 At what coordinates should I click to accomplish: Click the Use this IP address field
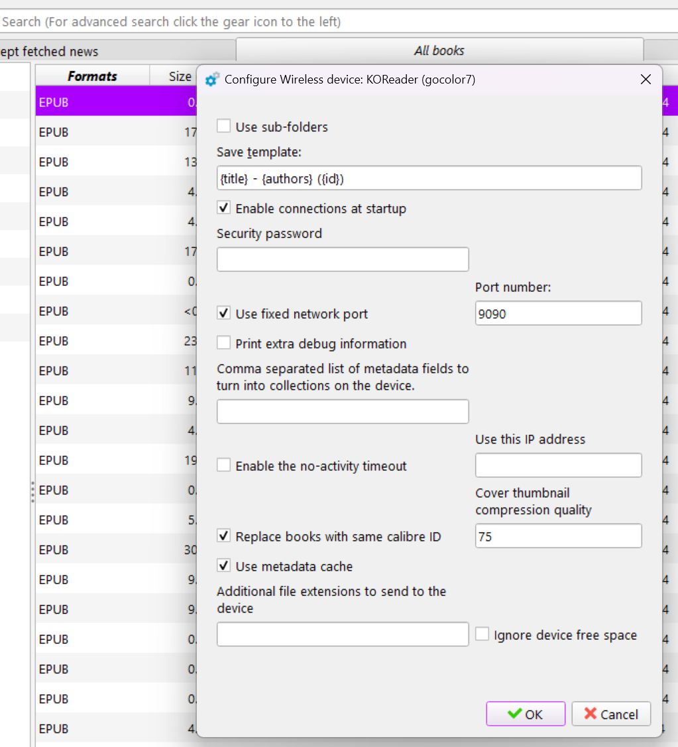tap(558, 465)
